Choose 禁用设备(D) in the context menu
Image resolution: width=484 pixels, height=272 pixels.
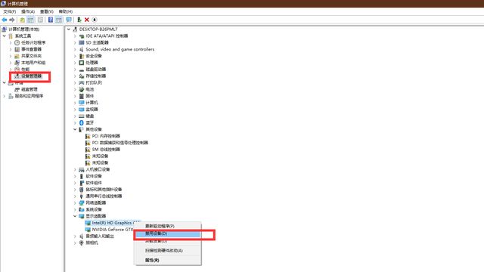168,233
